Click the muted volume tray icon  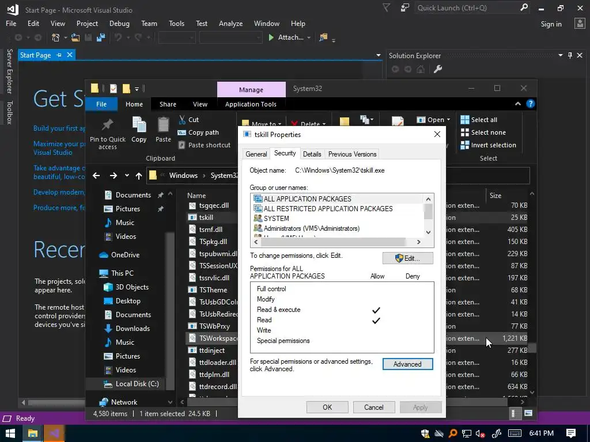tap(480, 433)
